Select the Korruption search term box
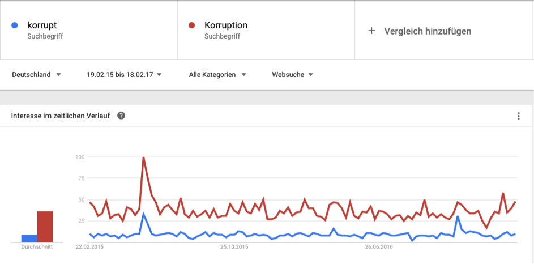The image size is (534, 264). click(266, 30)
